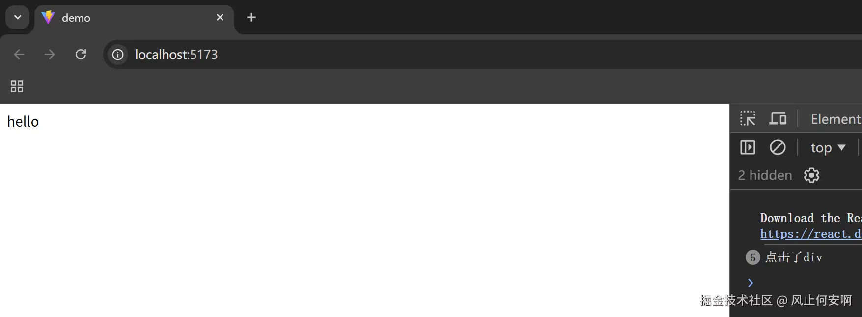The image size is (862, 317).
Task: Select the demo browser tab
Action: coord(134,18)
